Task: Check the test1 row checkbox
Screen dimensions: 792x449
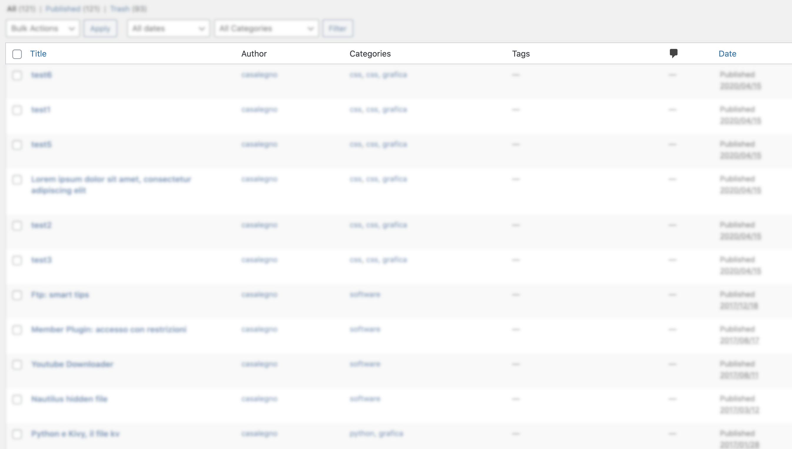Action: pyautogui.click(x=17, y=110)
